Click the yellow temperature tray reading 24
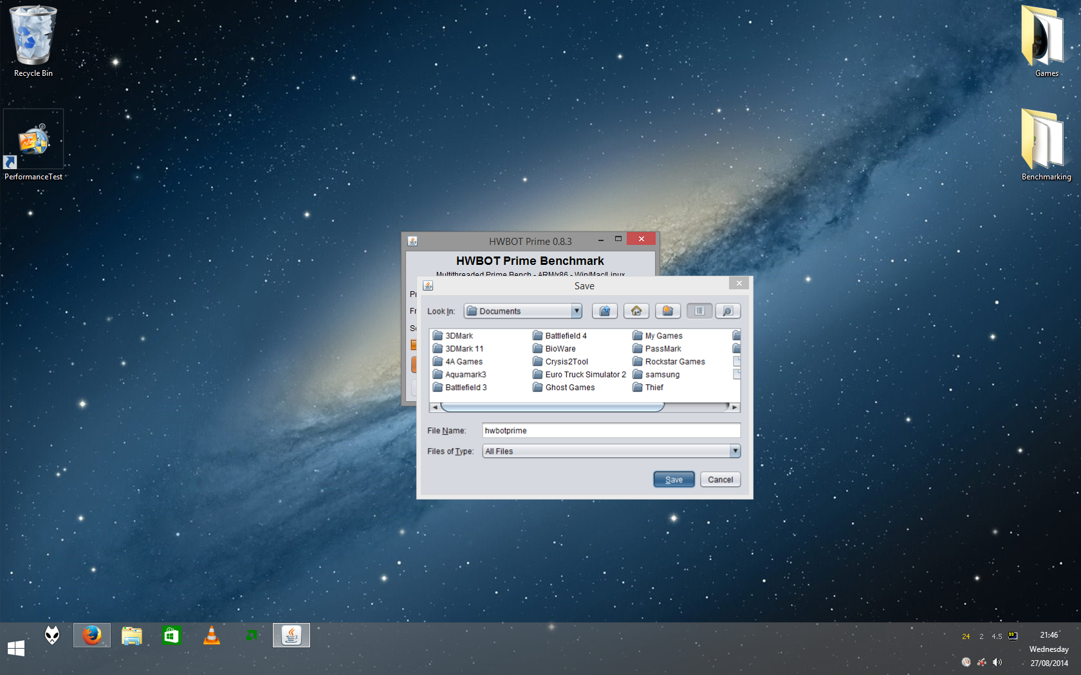The image size is (1081, 675). point(966,636)
